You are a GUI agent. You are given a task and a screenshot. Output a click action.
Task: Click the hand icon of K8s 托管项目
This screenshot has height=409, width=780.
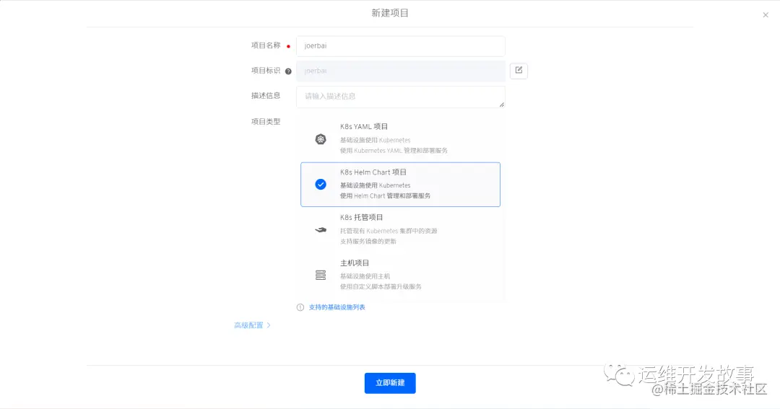pyautogui.click(x=321, y=229)
